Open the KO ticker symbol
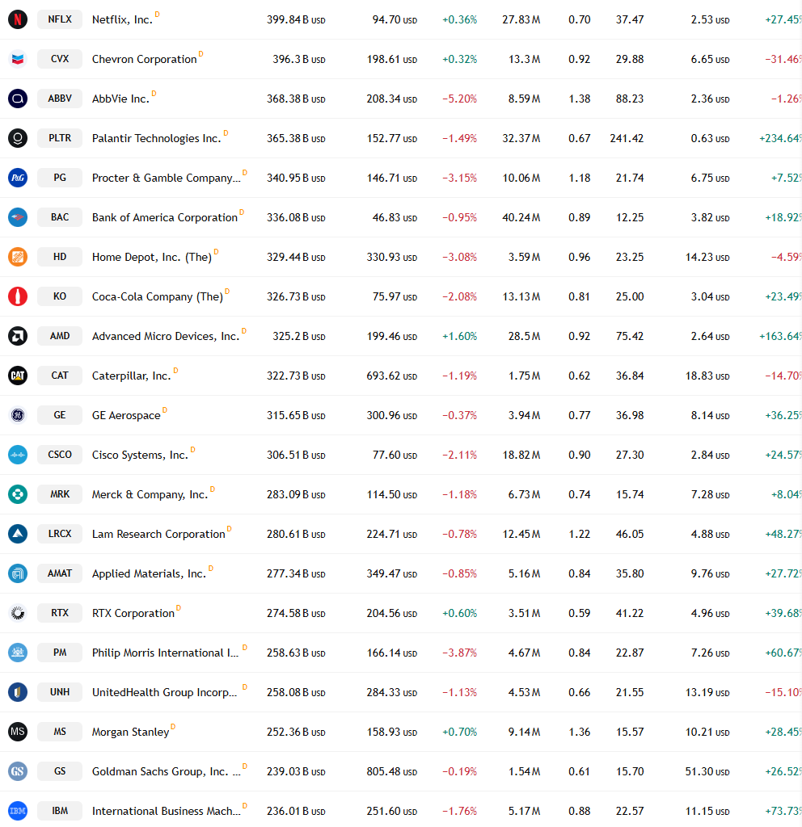 coord(60,296)
